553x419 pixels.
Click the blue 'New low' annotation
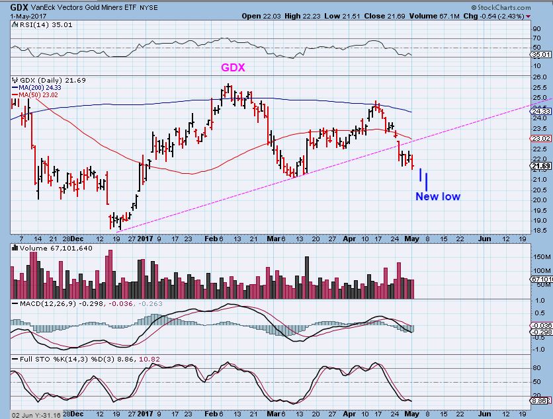pos(438,196)
